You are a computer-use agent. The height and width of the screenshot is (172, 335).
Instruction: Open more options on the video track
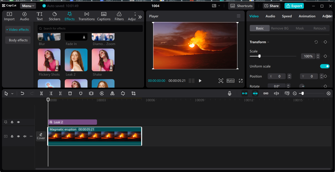[31, 136]
